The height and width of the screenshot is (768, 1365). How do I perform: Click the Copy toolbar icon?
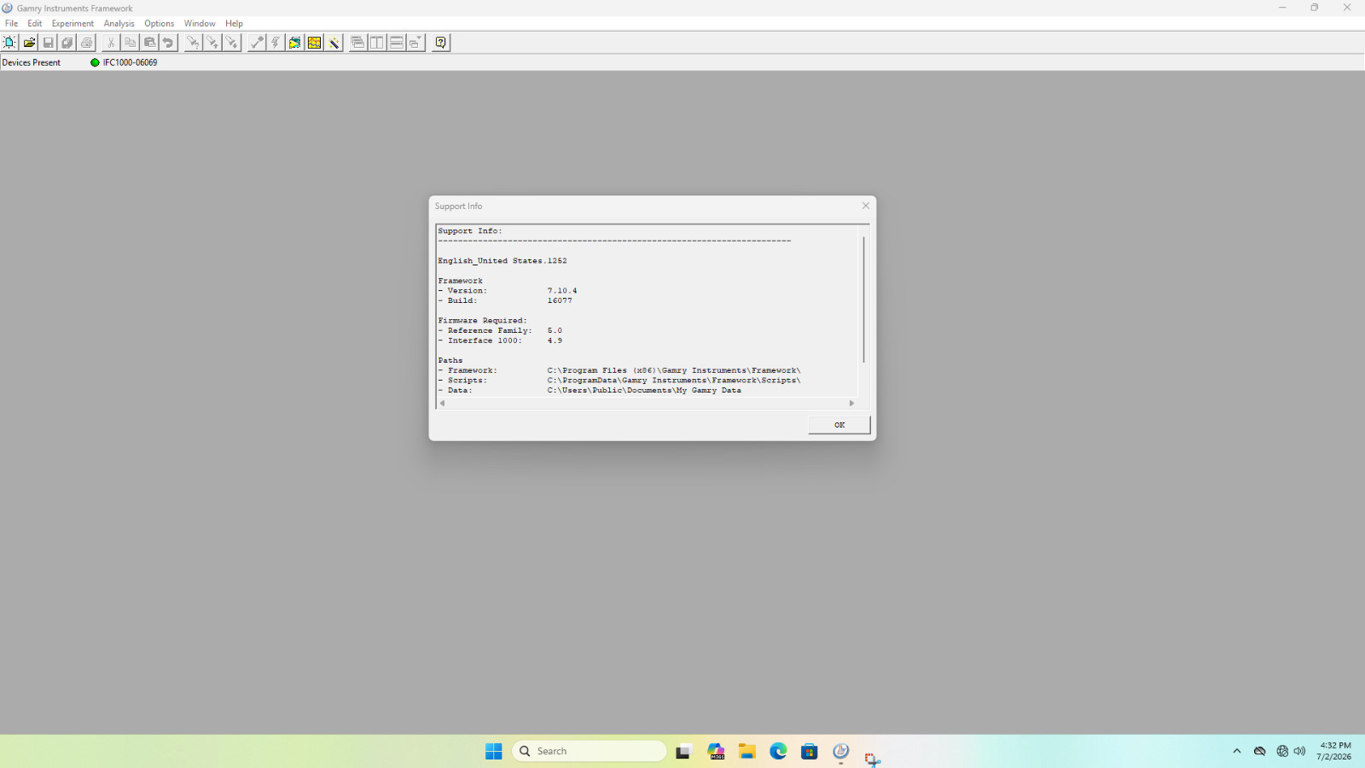[x=131, y=43]
